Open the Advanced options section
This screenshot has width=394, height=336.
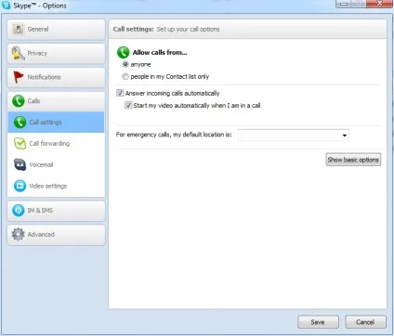pos(56,235)
